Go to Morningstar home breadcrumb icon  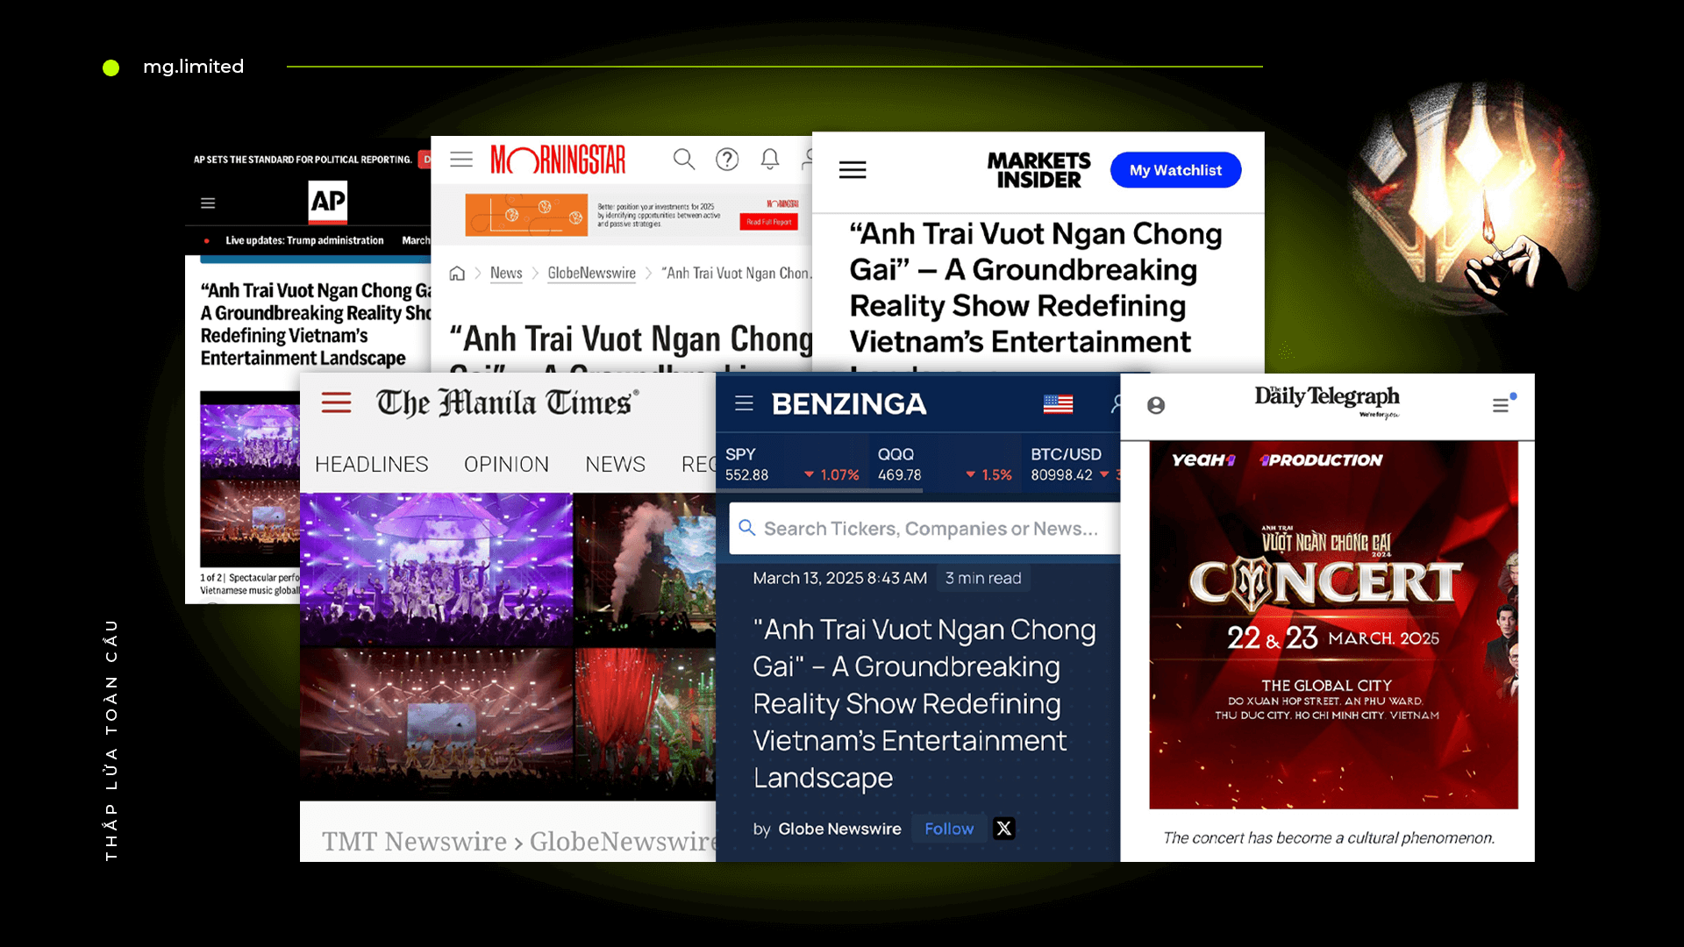[x=457, y=273]
